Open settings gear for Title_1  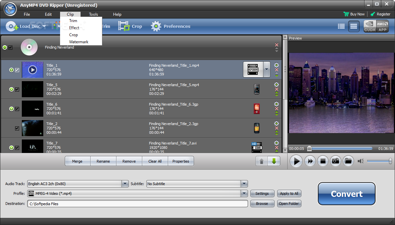click(276, 65)
